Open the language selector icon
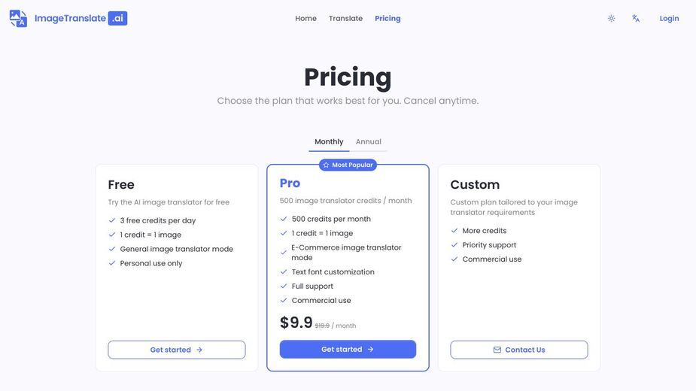Image resolution: width=696 pixels, height=391 pixels. [x=636, y=18]
